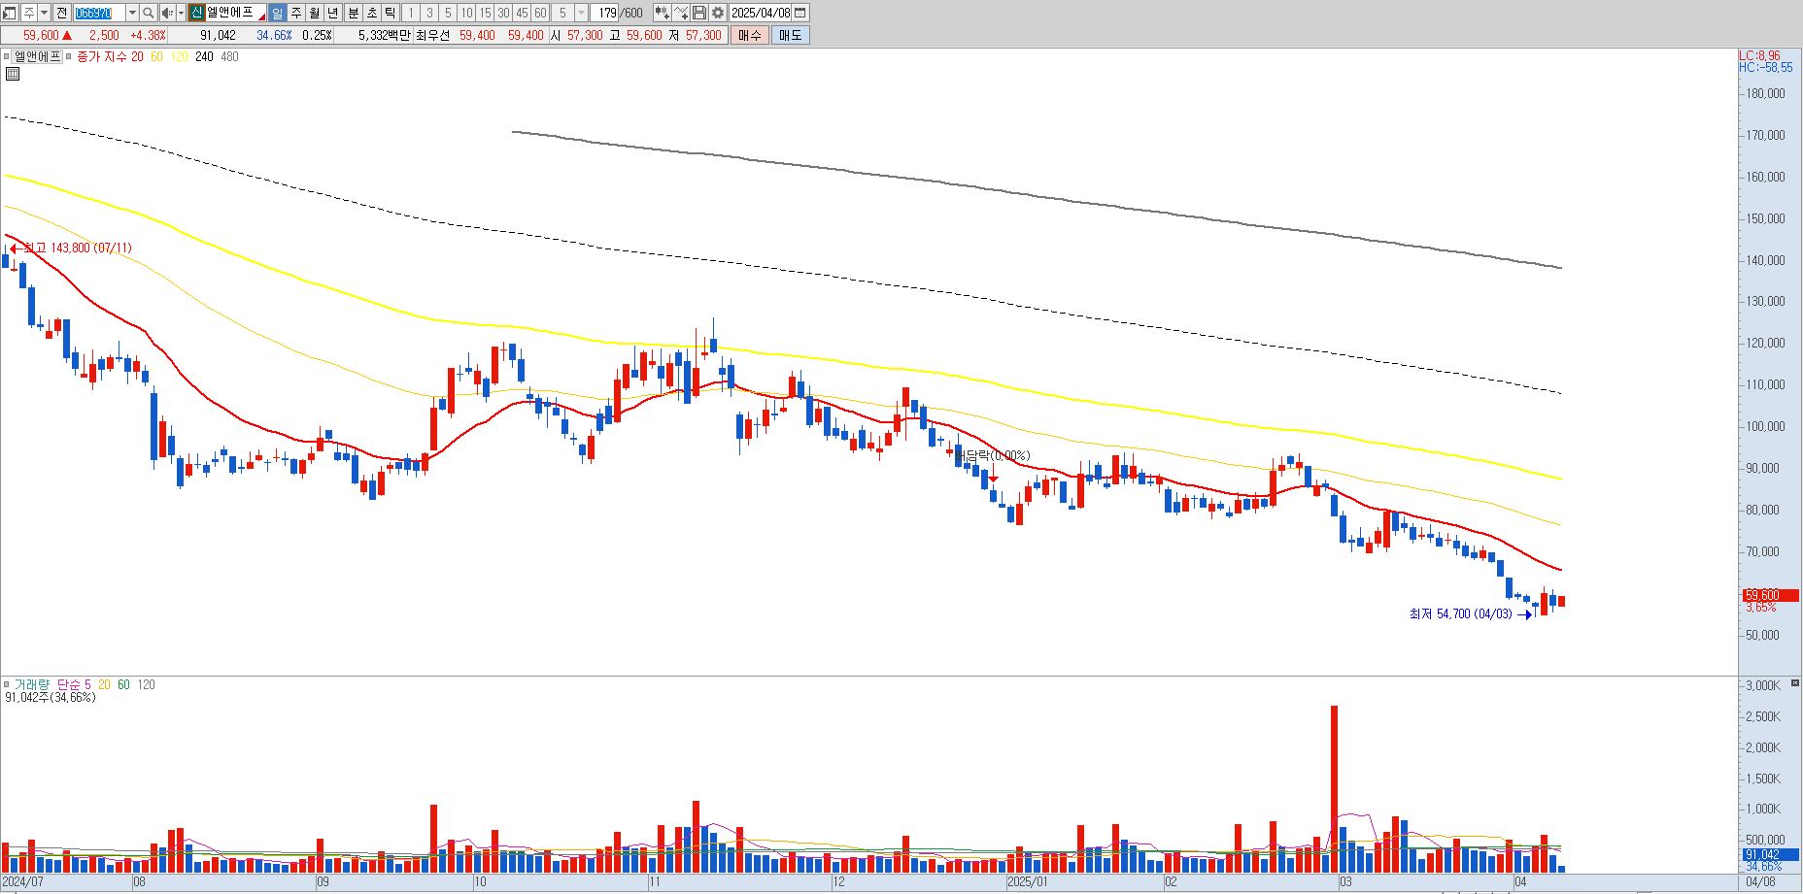
Task: Choose the 10 interval button
Action: 466,13
